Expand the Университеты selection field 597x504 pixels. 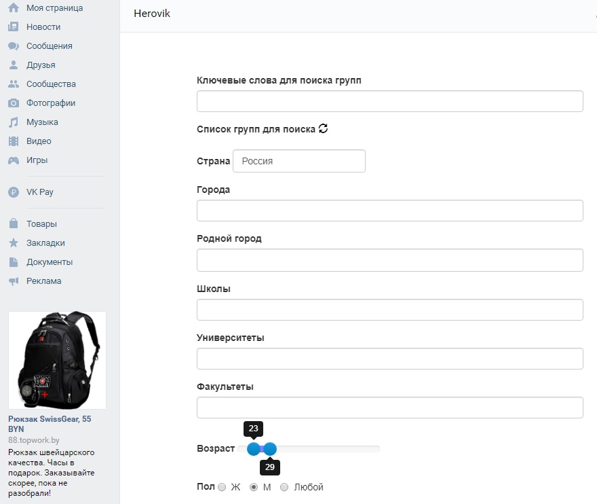(x=389, y=359)
